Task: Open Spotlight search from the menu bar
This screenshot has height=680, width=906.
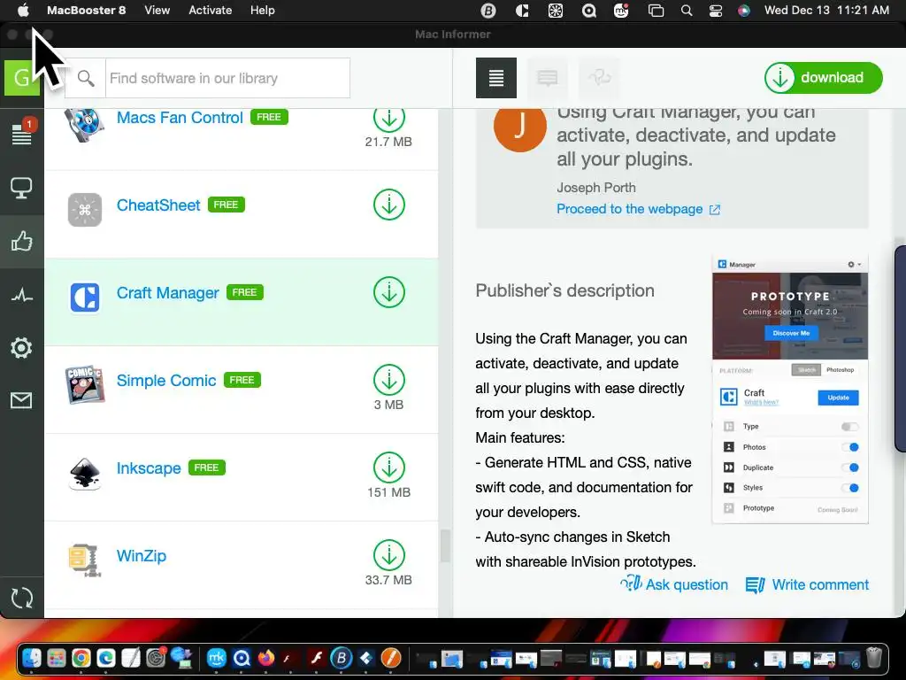Action: point(687,11)
